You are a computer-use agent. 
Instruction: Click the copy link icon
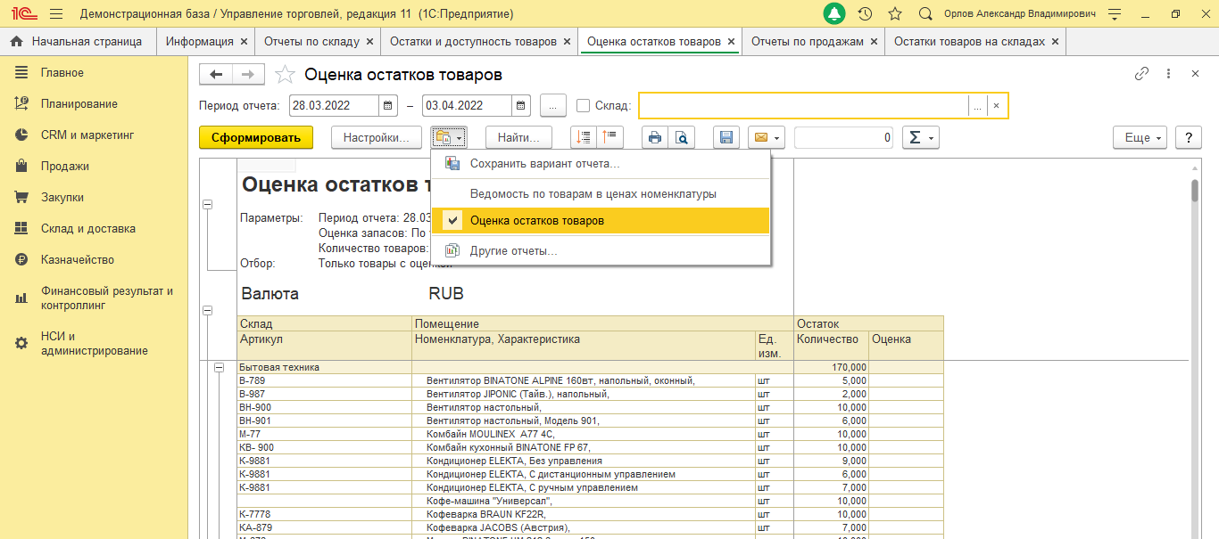tap(1141, 74)
